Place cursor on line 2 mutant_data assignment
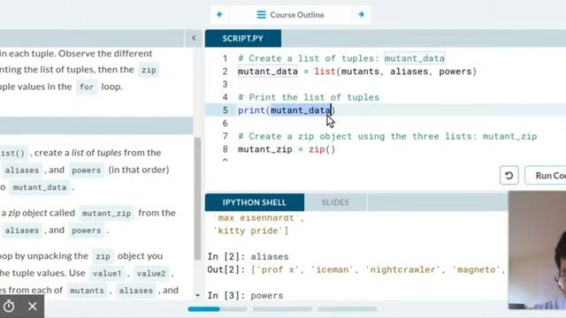This screenshot has width=566, height=318. [x=357, y=72]
